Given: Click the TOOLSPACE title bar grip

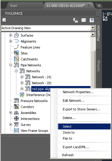Looking at the screenshot, I should (3, 13).
